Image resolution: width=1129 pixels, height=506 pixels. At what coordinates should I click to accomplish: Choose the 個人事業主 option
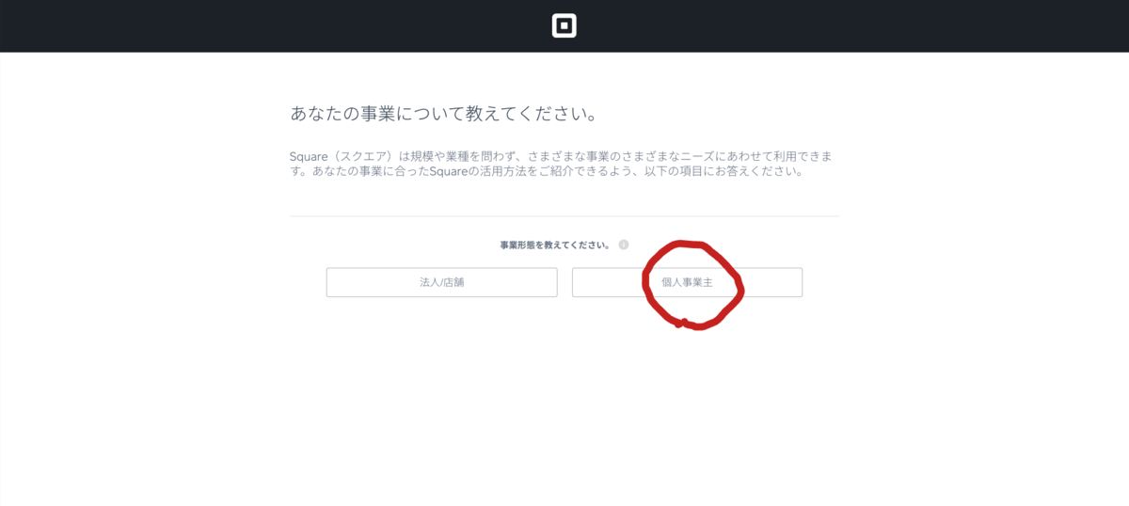[687, 282]
